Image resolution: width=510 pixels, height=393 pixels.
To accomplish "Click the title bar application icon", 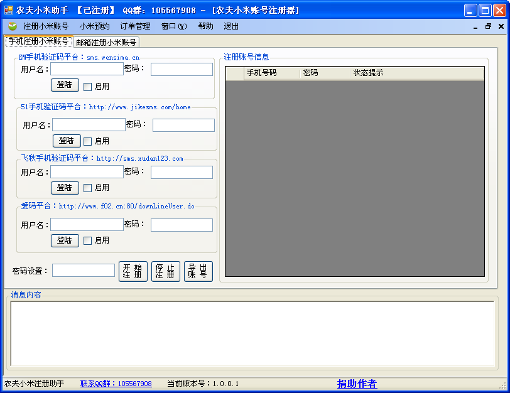I will 8,10.
